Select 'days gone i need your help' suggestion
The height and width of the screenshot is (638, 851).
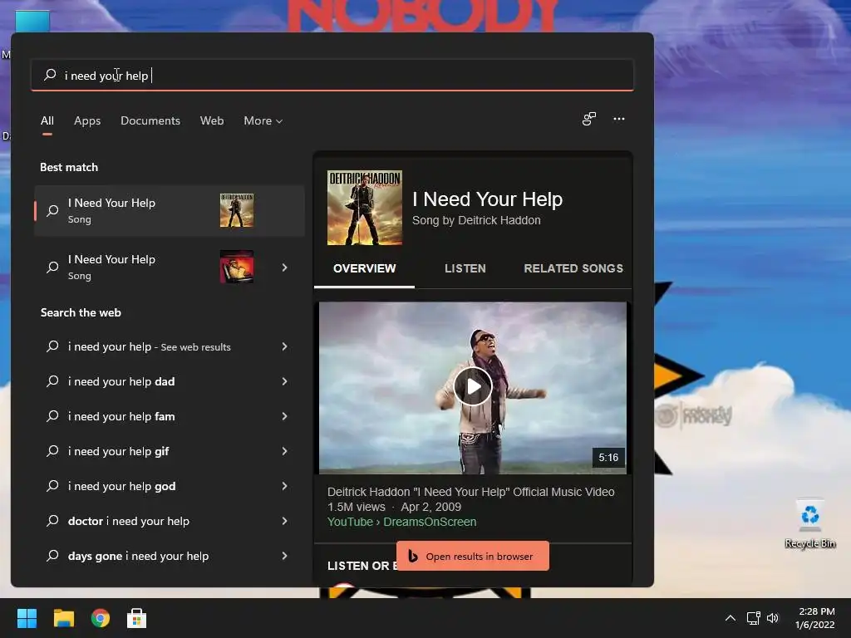pos(169,556)
